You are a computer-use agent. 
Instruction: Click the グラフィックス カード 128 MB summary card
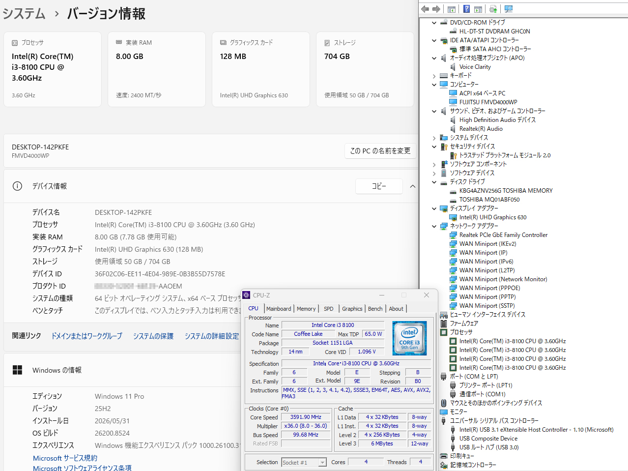point(261,69)
